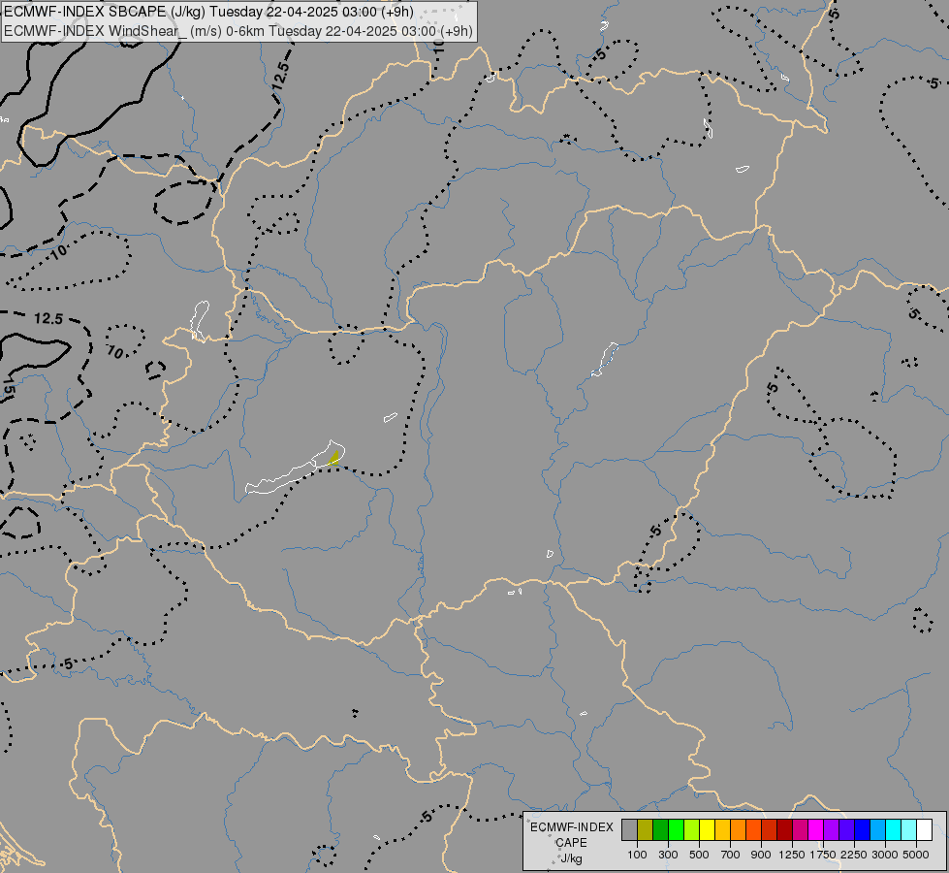Screen dimensions: 949x873
Task: Click the legend tick label 3000
Action: [885, 855]
